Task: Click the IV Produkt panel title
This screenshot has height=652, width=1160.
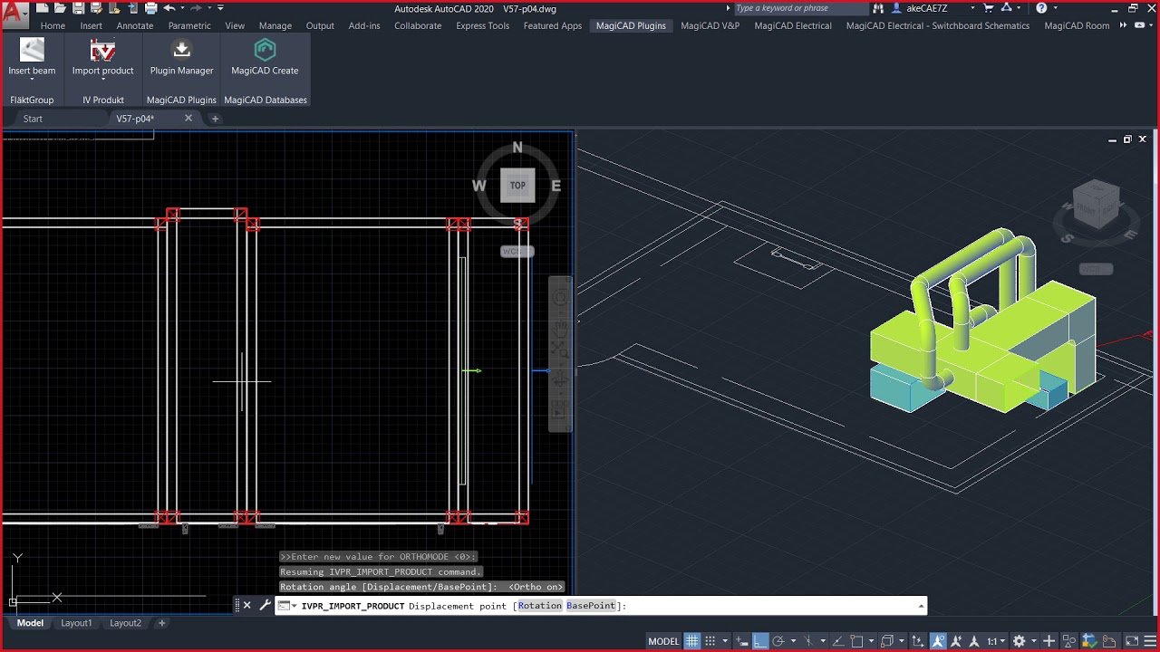Action: click(x=103, y=100)
